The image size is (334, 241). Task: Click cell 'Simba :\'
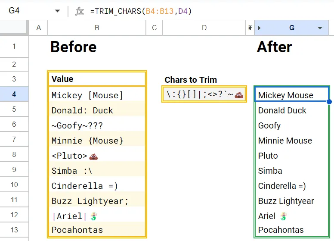[97, 169]
